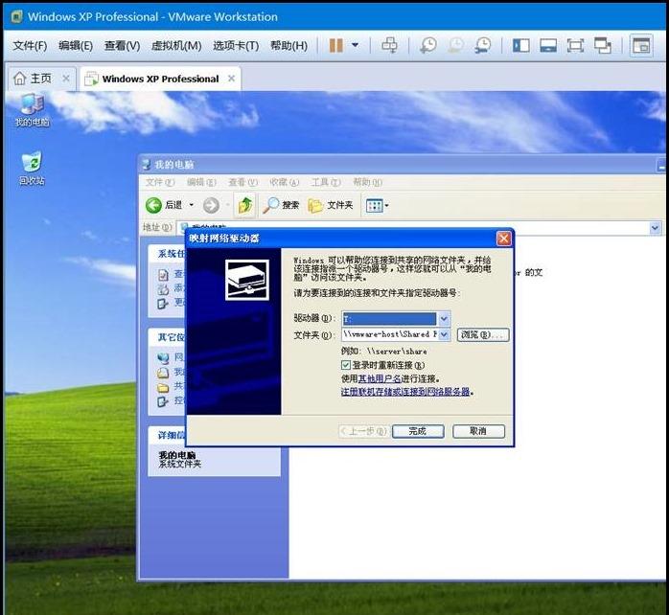This screenshot has width=669, height=615.
Task: Click the 其他用户名 link
Action: 380,378
